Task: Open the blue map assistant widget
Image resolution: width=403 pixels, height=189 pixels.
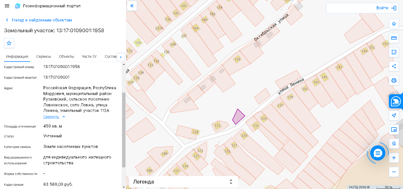Action: (x=396, y=102)
